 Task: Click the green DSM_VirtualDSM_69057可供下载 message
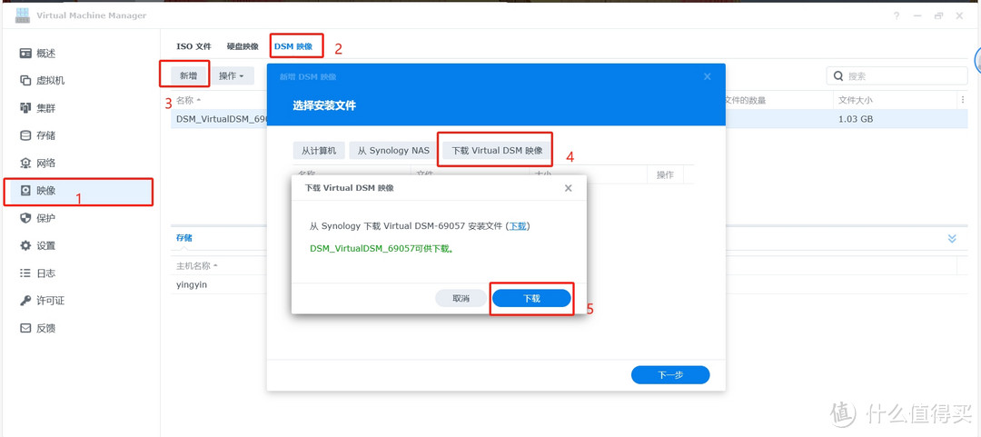pyautogui.click(x=381, y=249)
